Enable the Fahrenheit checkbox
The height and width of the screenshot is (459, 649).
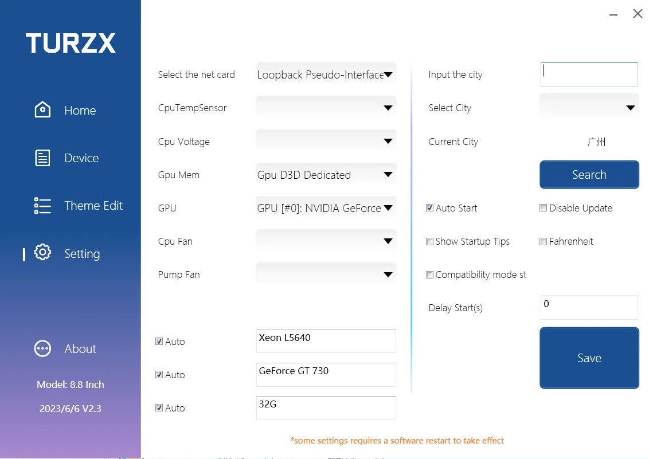coord(543,241)
